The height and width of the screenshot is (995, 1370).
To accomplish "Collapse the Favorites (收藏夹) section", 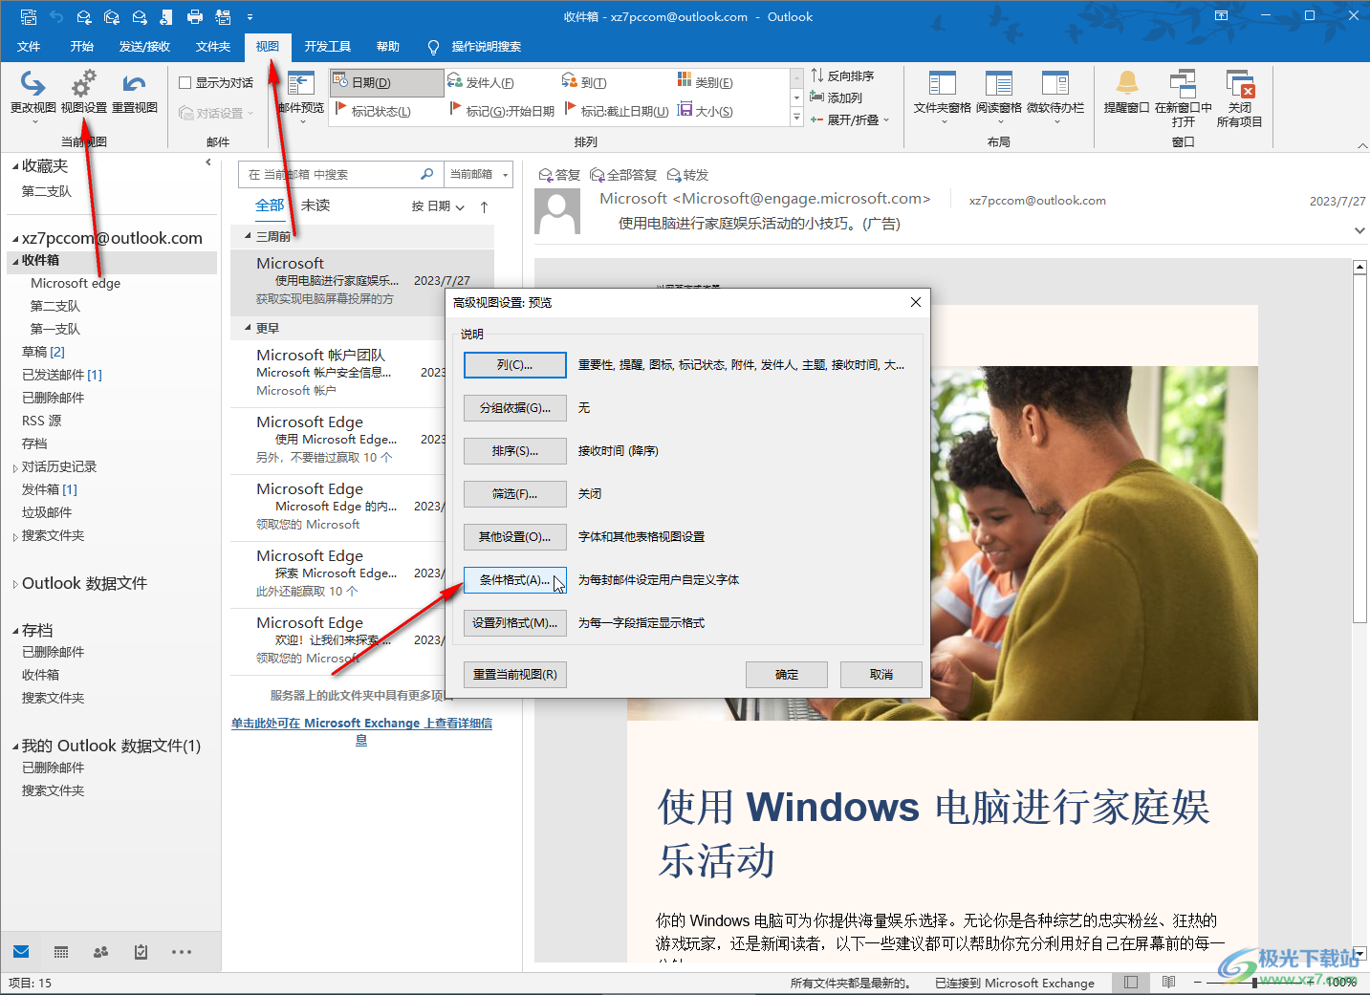I will 16,167.
